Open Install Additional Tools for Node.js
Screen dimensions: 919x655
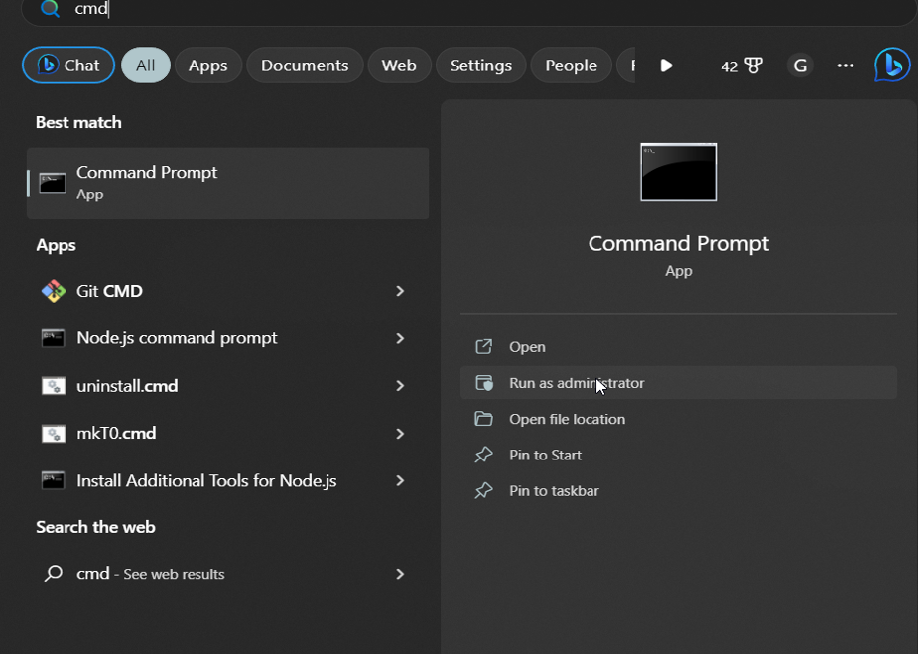228,480
